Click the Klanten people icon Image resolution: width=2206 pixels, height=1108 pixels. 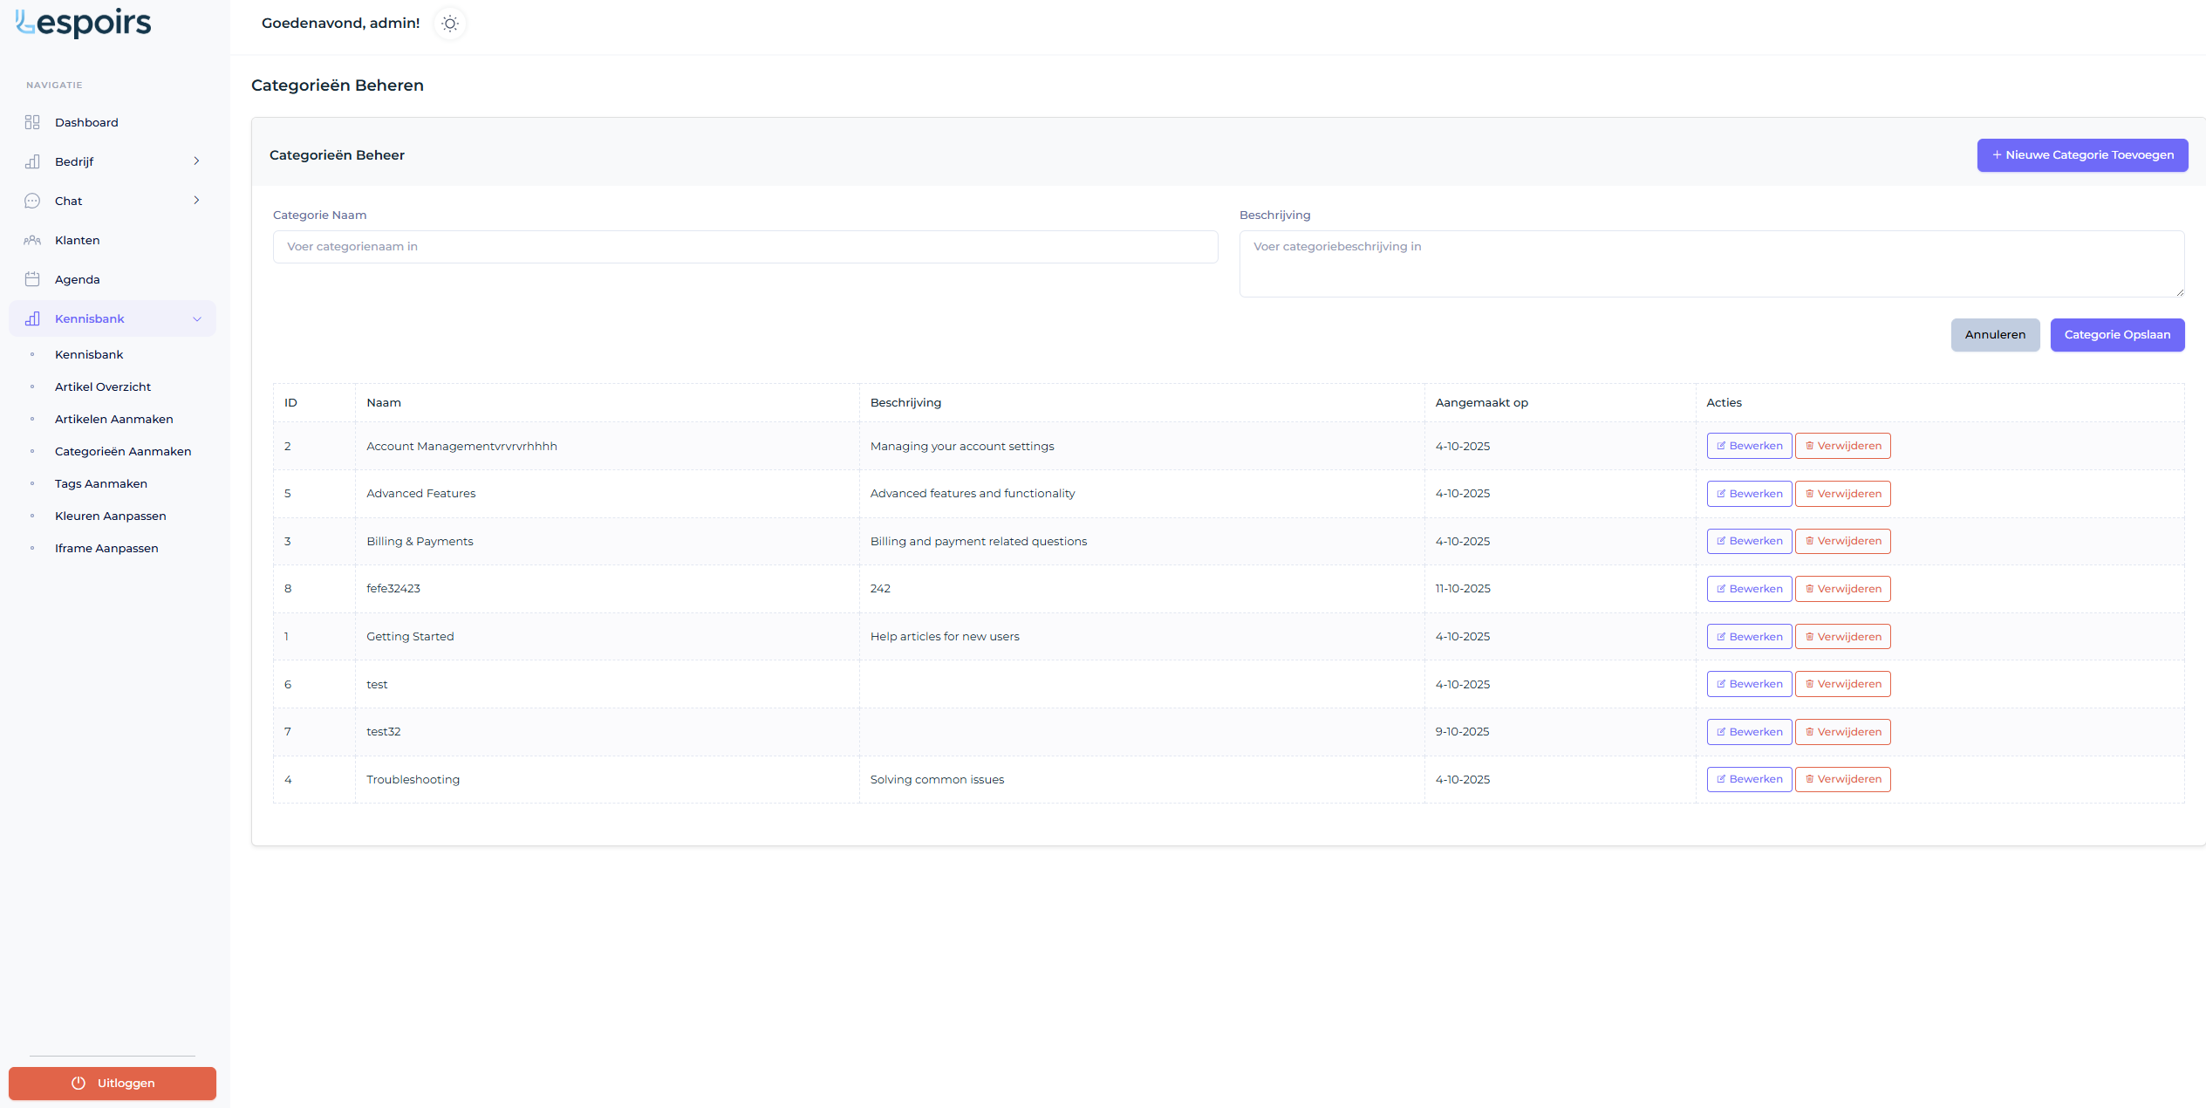(x=32, y=240)
